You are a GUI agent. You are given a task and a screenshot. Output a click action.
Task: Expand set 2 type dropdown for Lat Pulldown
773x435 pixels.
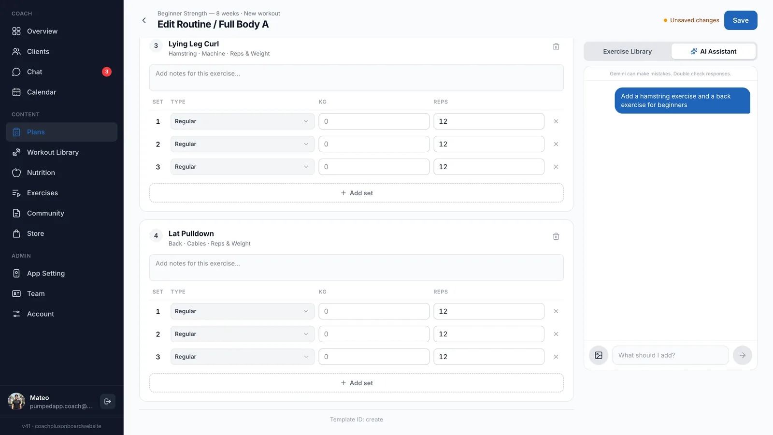click(243, 334)
